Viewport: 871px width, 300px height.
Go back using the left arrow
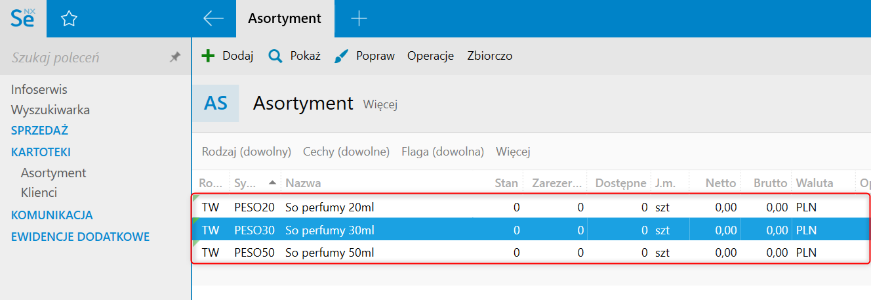[213, 18]
